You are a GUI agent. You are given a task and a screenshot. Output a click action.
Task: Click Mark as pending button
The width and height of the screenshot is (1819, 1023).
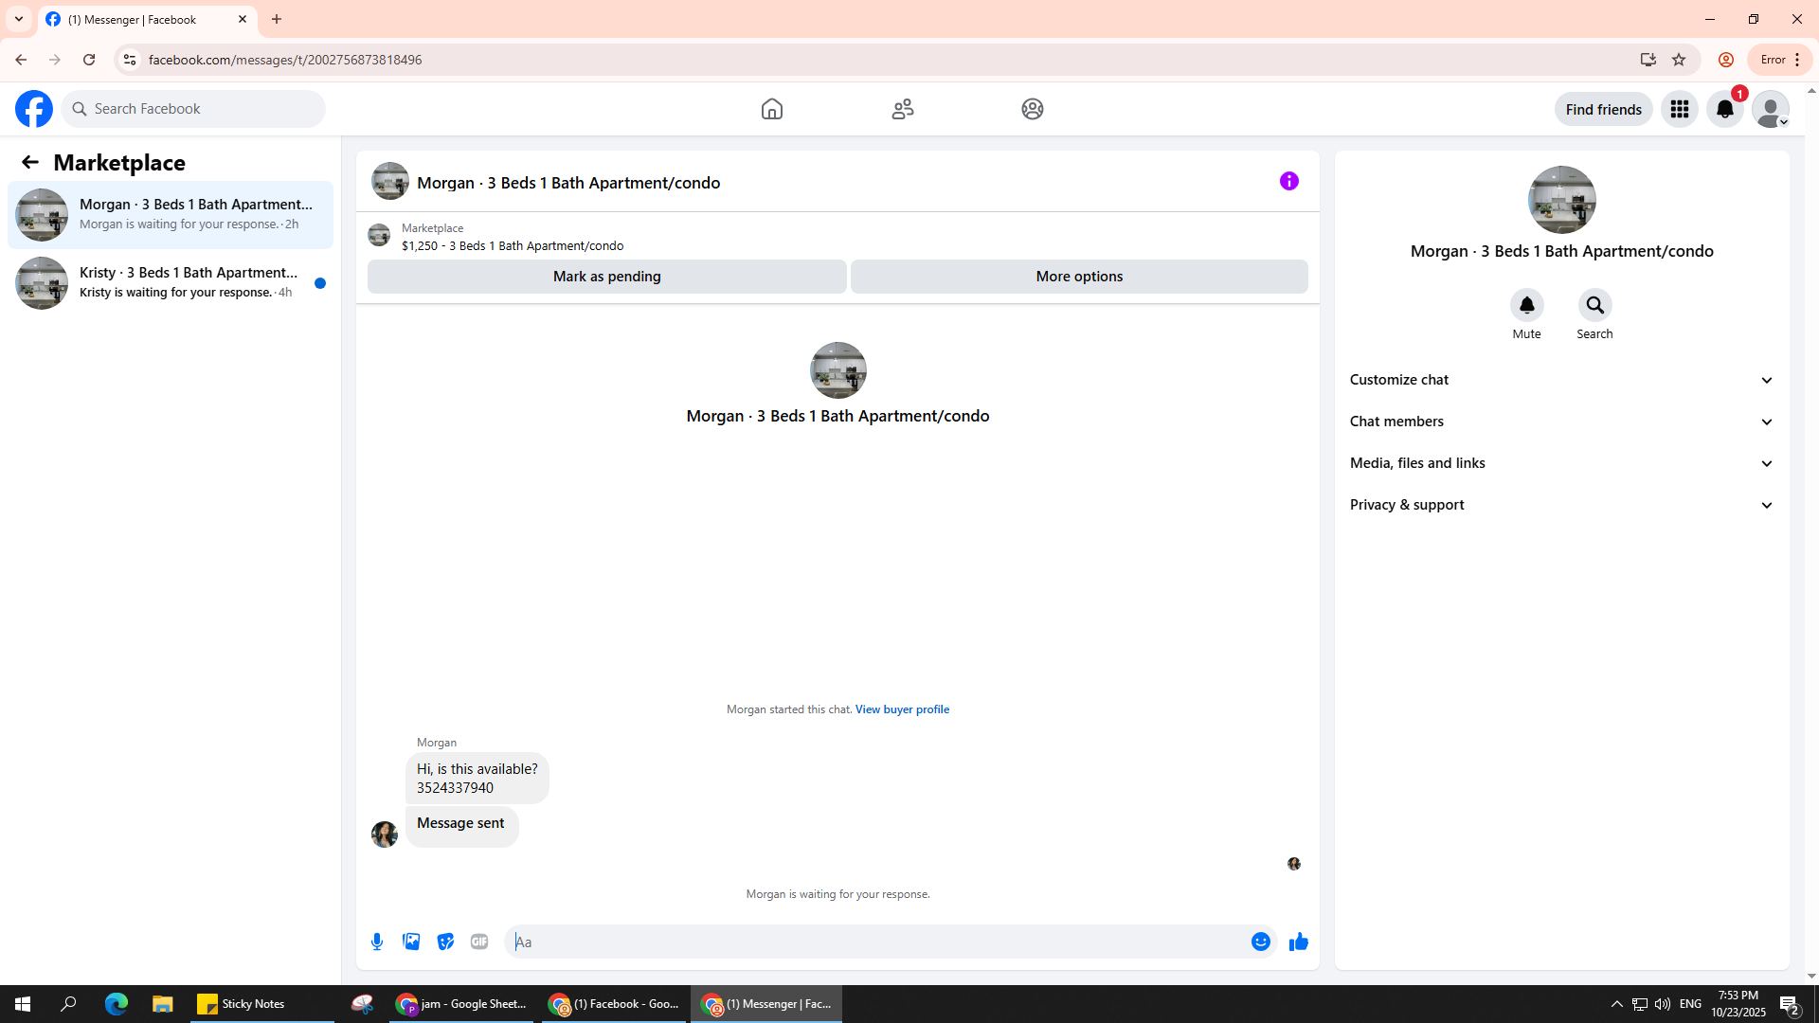click(x=606, y=277)
